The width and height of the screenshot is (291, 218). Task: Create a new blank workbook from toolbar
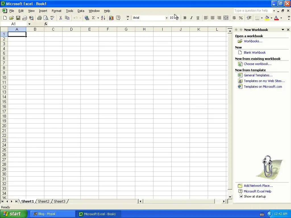[x=5, y=18]
